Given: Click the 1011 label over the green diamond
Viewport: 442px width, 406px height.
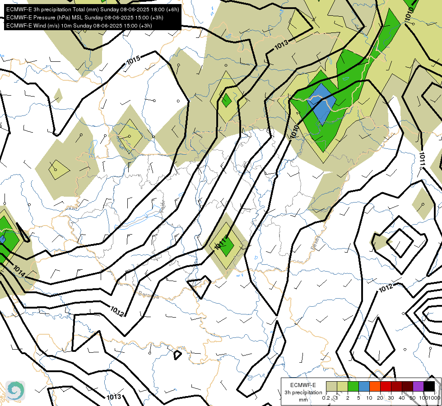Looking at the screenshot, I should pos(220,244).
